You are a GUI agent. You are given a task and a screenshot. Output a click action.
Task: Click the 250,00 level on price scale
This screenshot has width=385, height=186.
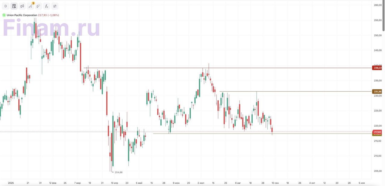coord(377,35)
